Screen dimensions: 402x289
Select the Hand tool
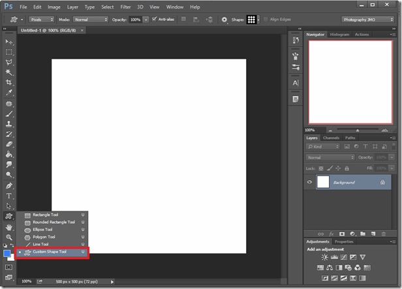[x=9, y=227]
